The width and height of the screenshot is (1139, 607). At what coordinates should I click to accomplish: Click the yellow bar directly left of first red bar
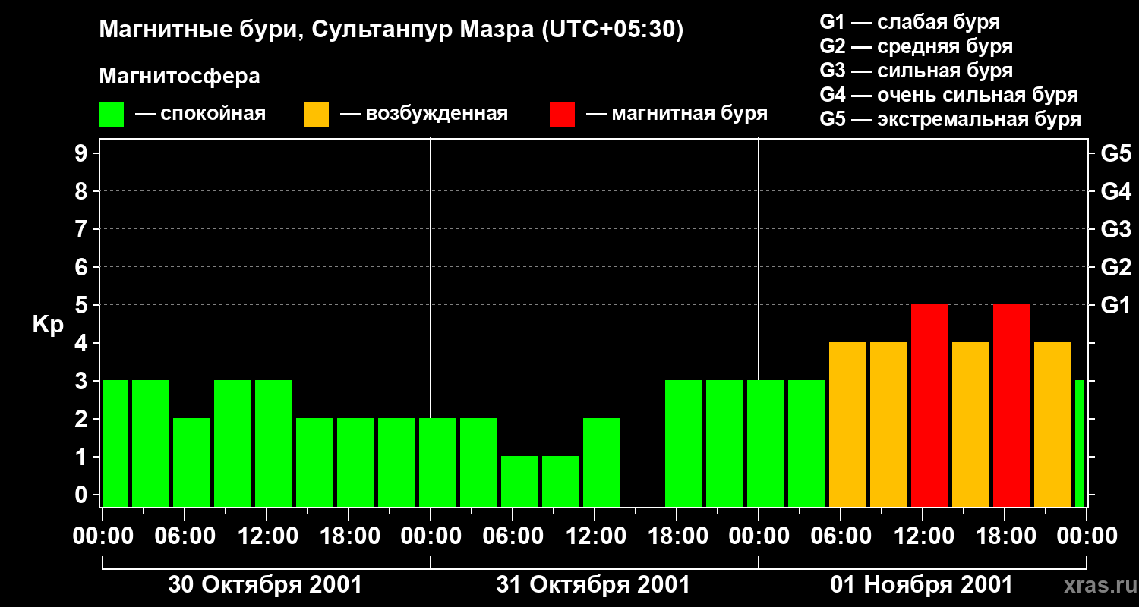(x=888, y=424)
